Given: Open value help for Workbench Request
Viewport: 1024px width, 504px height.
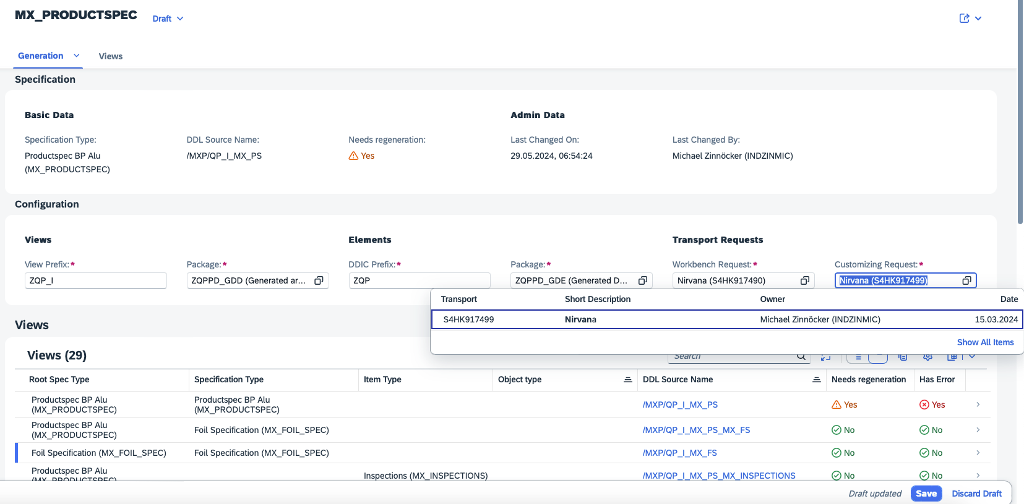Looking at the screenshot, I should (x=805, y=280).
